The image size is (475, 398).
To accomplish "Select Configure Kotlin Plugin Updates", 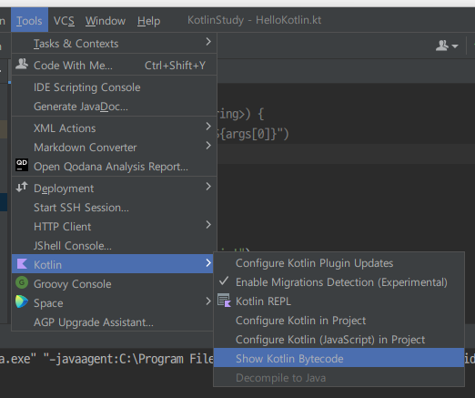I will [x=339, y=263].
